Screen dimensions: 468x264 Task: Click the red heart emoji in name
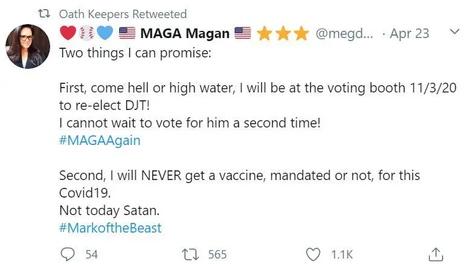coord(68,33)
